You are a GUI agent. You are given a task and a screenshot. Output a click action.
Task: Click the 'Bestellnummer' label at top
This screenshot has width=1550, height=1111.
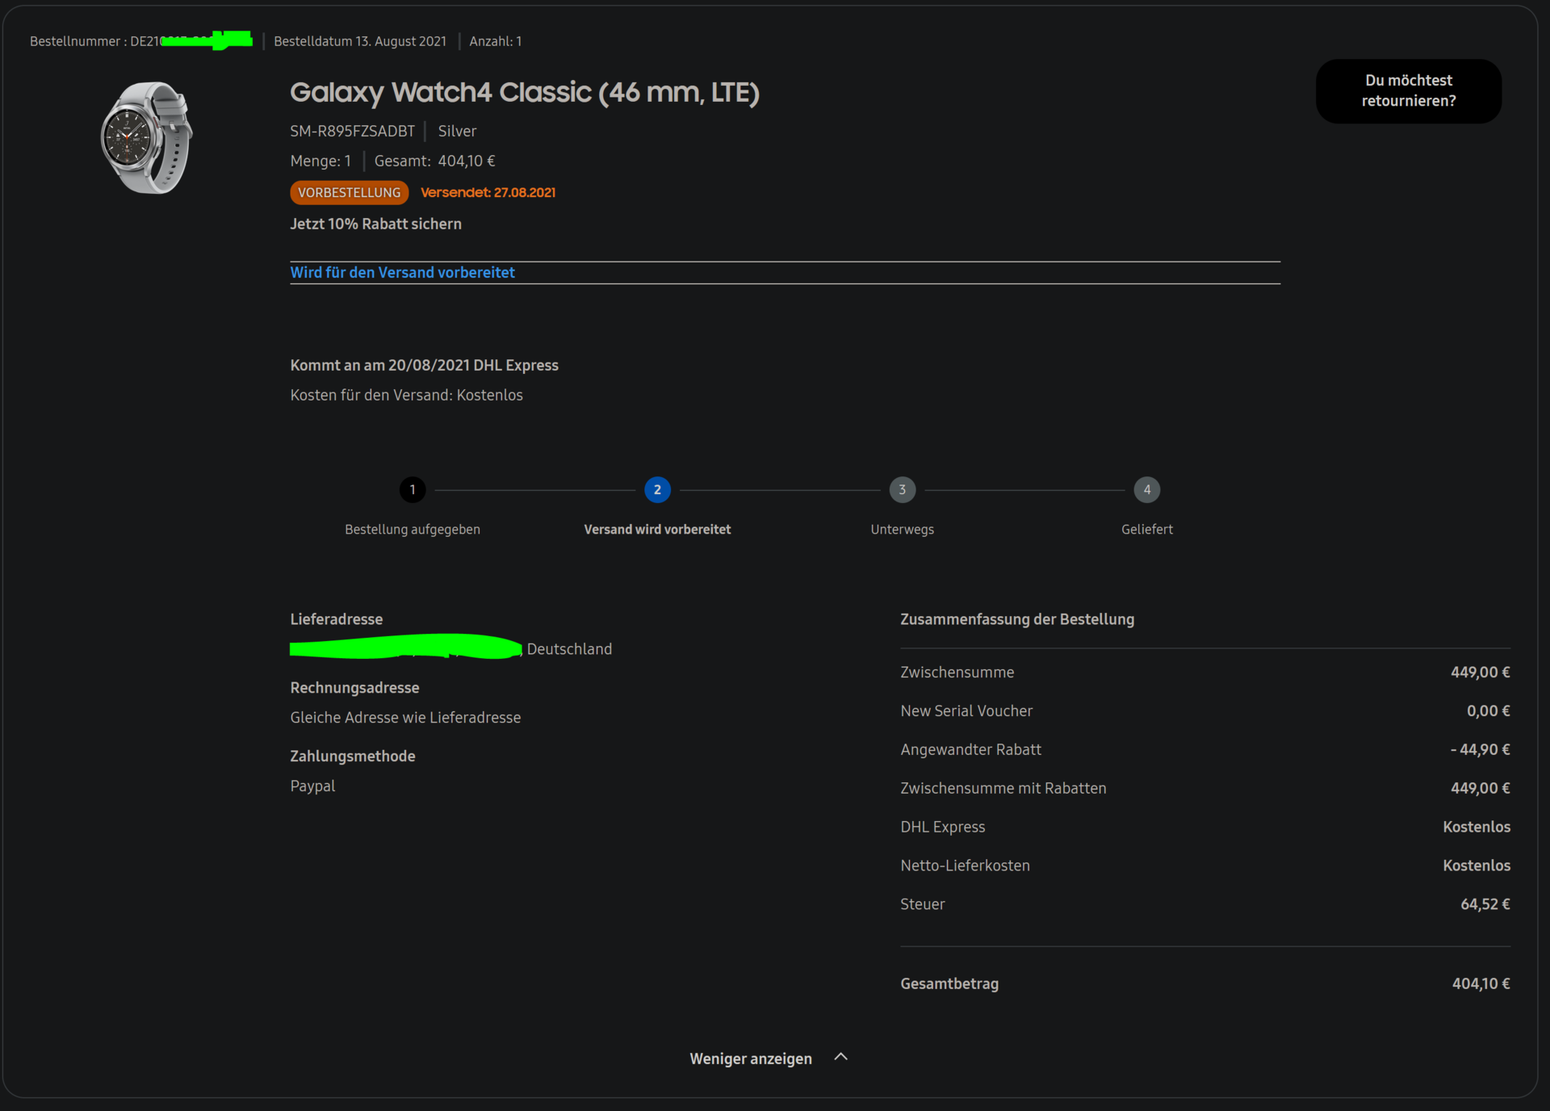click(74, 41)
